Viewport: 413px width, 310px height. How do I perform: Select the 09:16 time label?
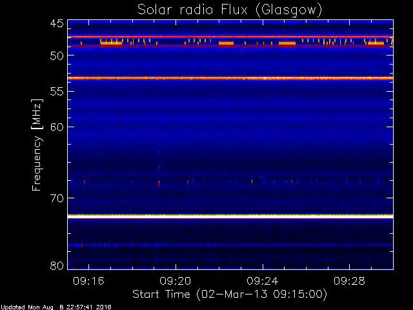click(x=88, y=281)
